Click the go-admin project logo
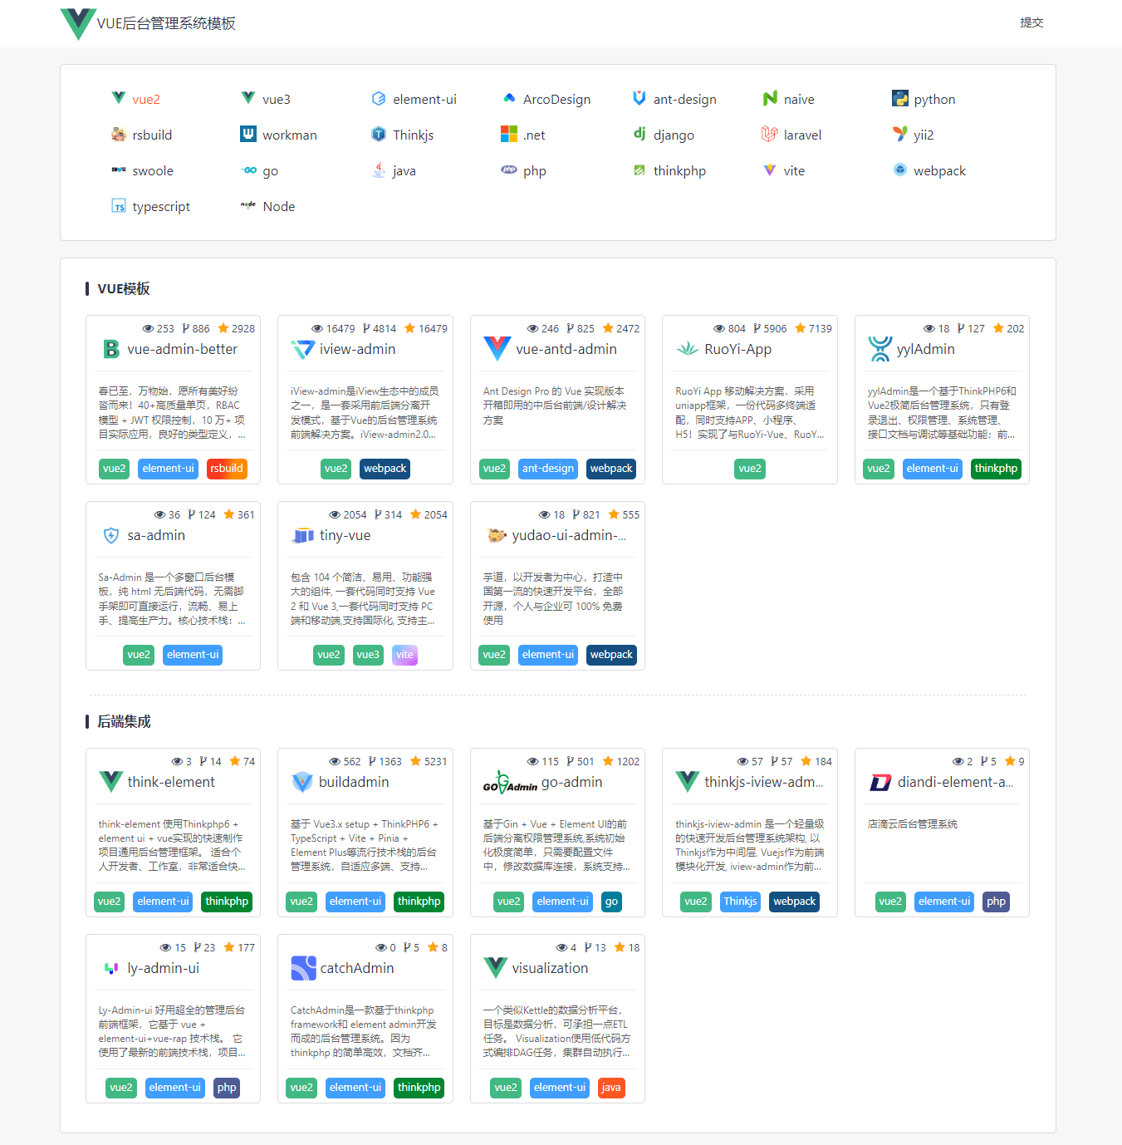The height and width of the screenshot is (1145, 1122). pyautogui.click(x=510, y=783)
